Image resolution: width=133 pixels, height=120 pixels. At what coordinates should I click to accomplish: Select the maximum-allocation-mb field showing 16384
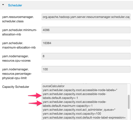point(86,43)
